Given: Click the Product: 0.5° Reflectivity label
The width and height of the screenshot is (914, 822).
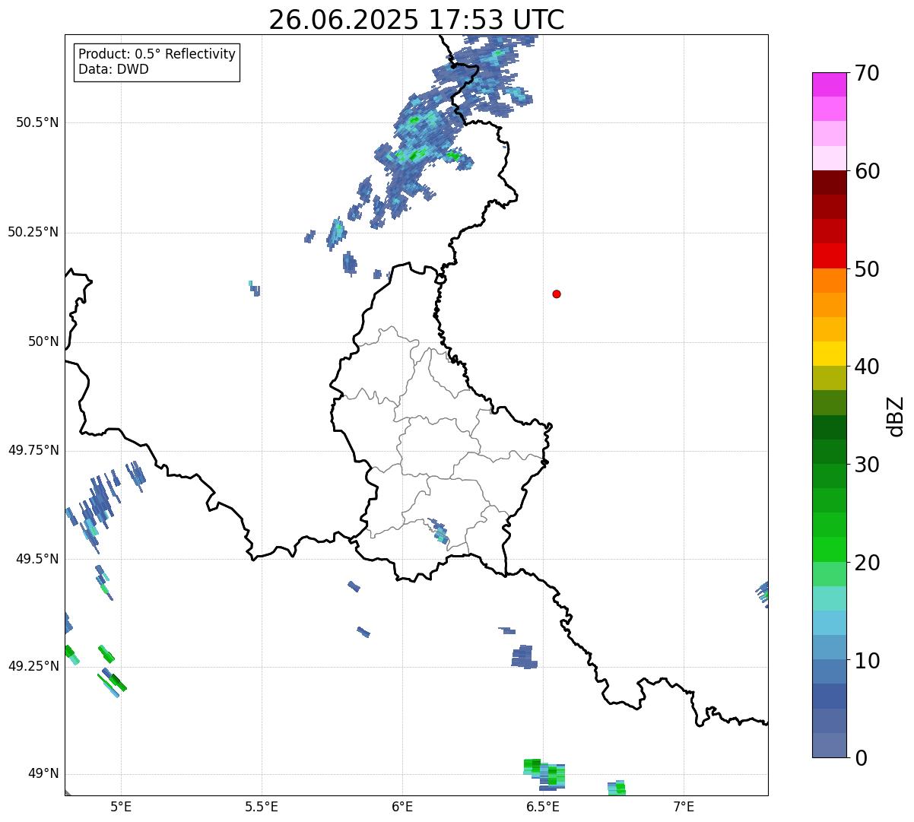Looking at the screenshot, I should [x=157, y=54].
